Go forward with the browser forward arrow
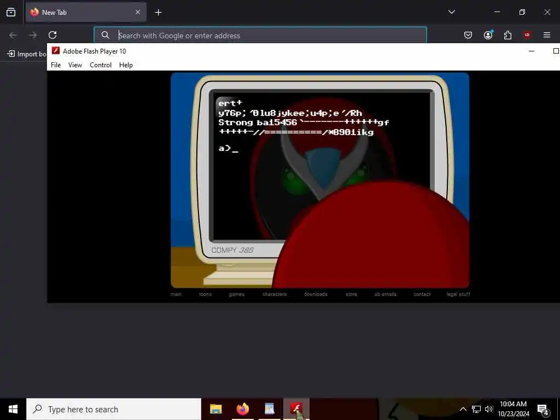 tap(33, 35)
